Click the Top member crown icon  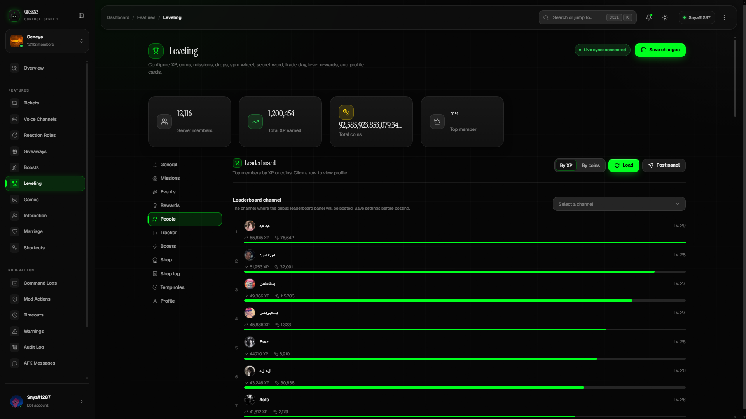437,122
